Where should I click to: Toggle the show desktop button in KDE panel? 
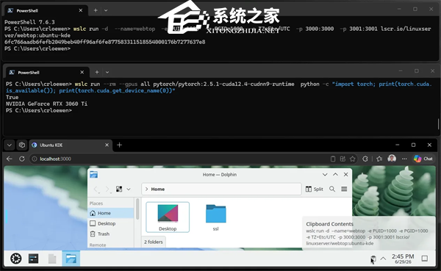click(x=425, y=259)
